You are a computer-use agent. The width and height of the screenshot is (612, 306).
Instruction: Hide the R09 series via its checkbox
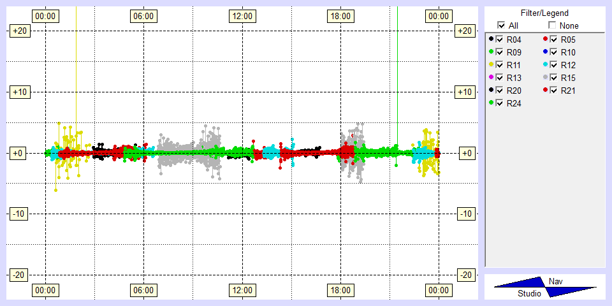coord(500,52)
